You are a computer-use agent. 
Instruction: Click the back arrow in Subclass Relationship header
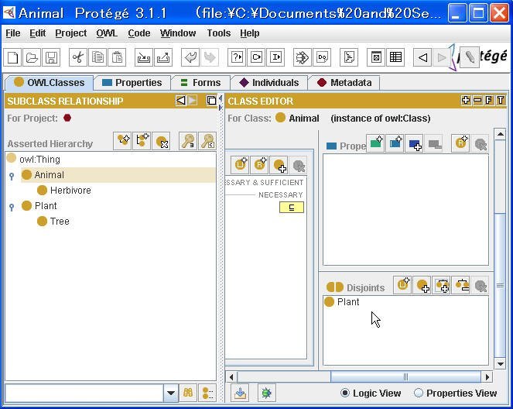pos(180,100)
